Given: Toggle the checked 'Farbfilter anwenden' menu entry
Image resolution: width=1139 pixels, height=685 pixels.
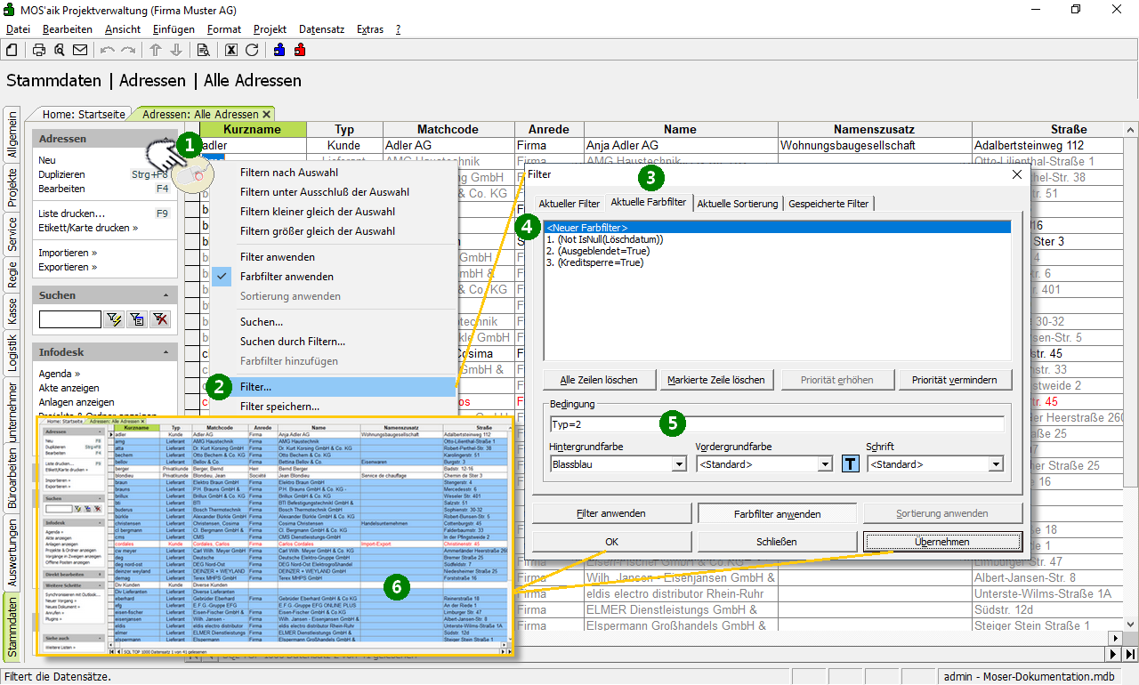Looking at the screenshot, I should point(287,277).
